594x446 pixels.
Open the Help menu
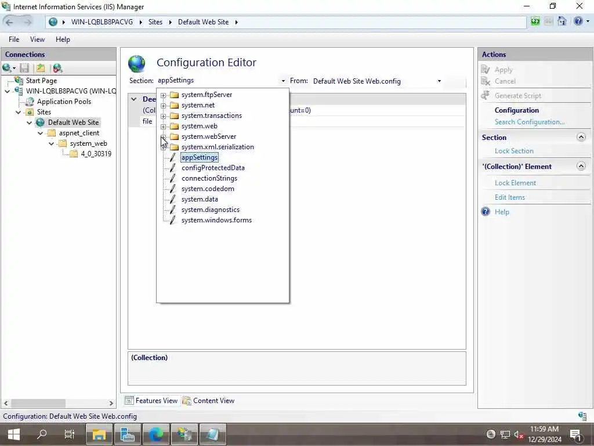click(x=63, y=39)
